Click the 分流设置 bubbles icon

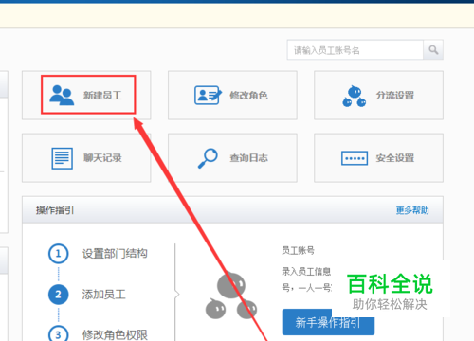pyautogui.click(x=355, y=96)
